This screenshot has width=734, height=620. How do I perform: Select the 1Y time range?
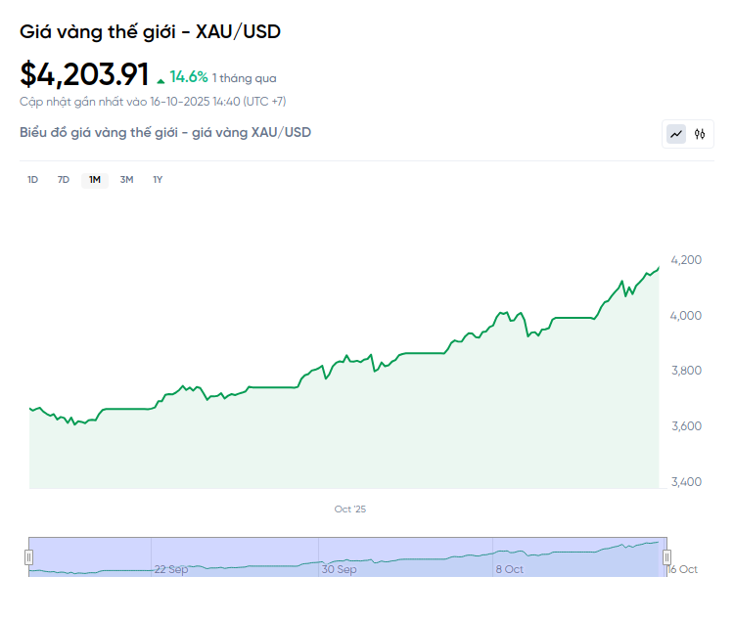[x=158, y=179]
